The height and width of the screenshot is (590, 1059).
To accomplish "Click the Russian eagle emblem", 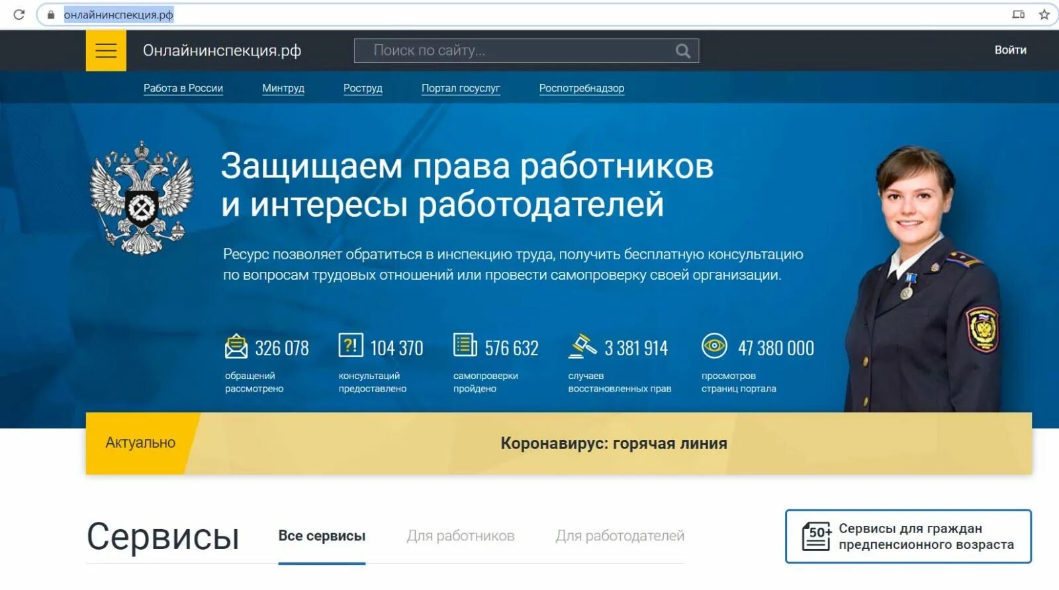I will (142, 198).
